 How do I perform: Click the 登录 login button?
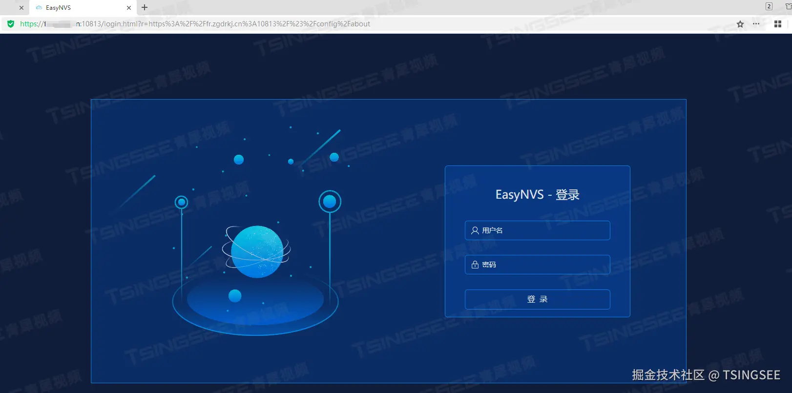(x=537, y=299)
